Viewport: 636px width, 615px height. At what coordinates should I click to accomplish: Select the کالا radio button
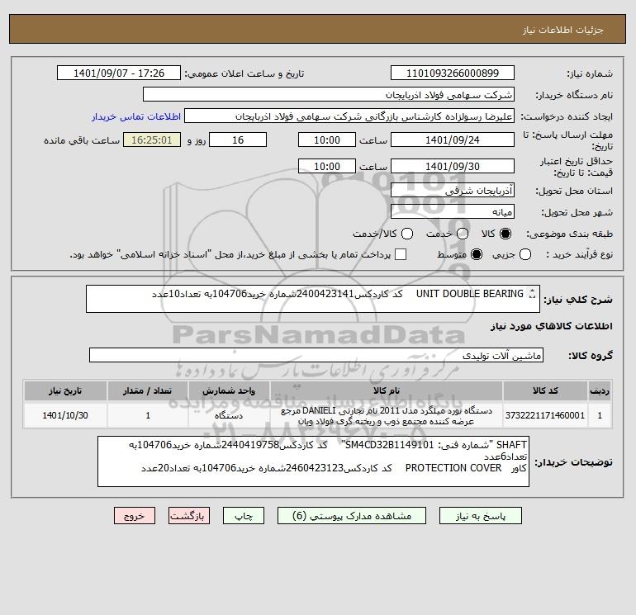tap(505, 234)
